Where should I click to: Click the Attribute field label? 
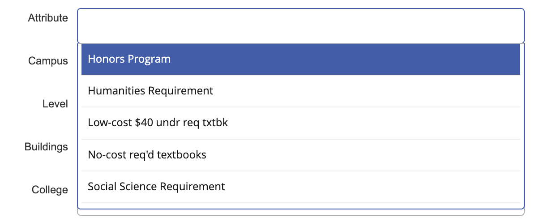click(x=48, y=18)
